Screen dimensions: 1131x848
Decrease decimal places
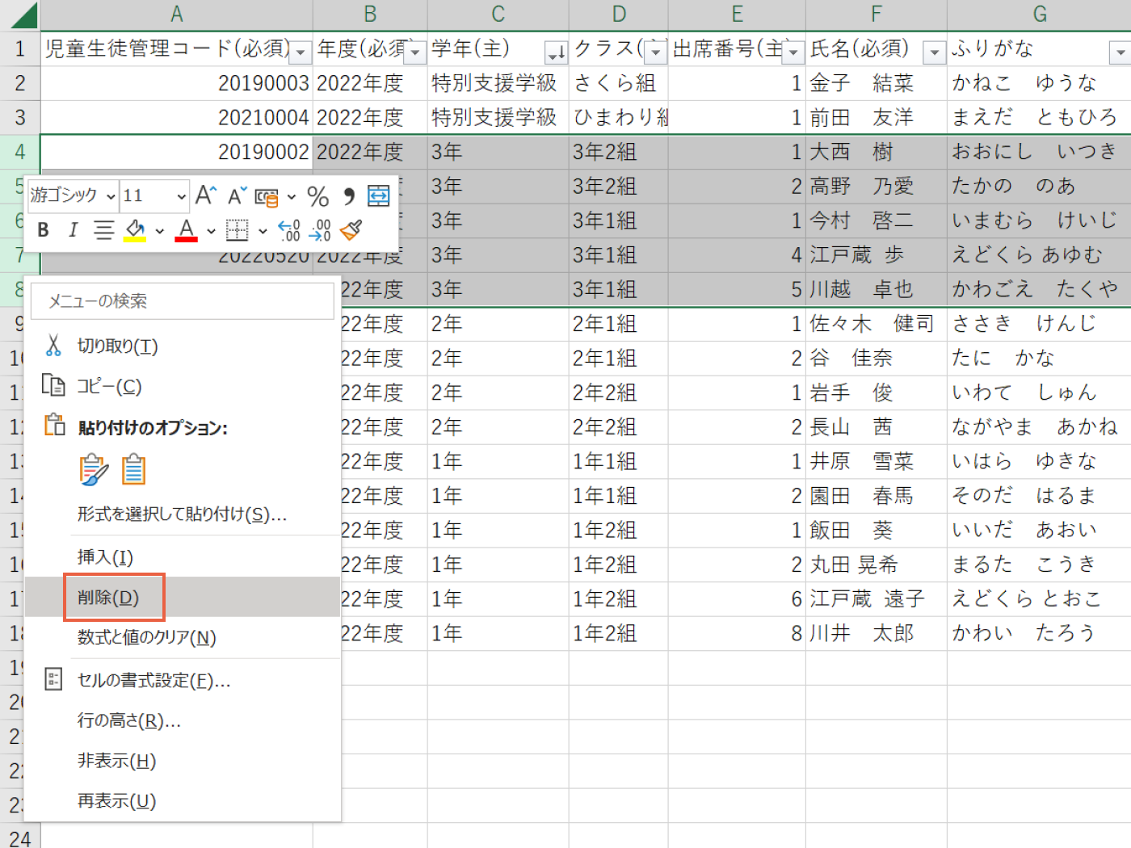320,230
